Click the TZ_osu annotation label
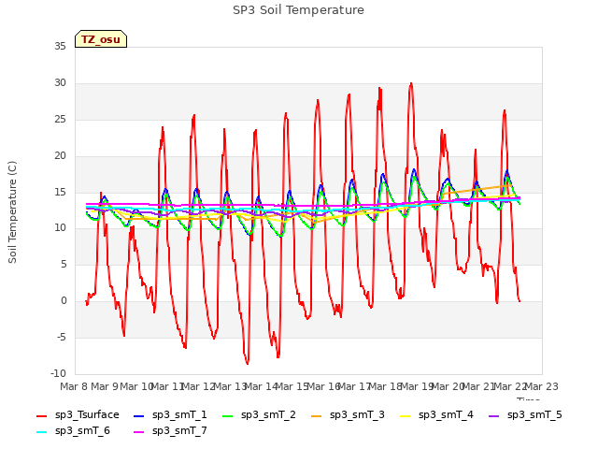The image size is (598, 449). pos(101,39)
